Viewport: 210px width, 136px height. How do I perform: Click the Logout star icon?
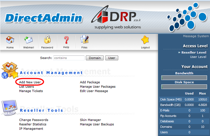pos(145,40)
